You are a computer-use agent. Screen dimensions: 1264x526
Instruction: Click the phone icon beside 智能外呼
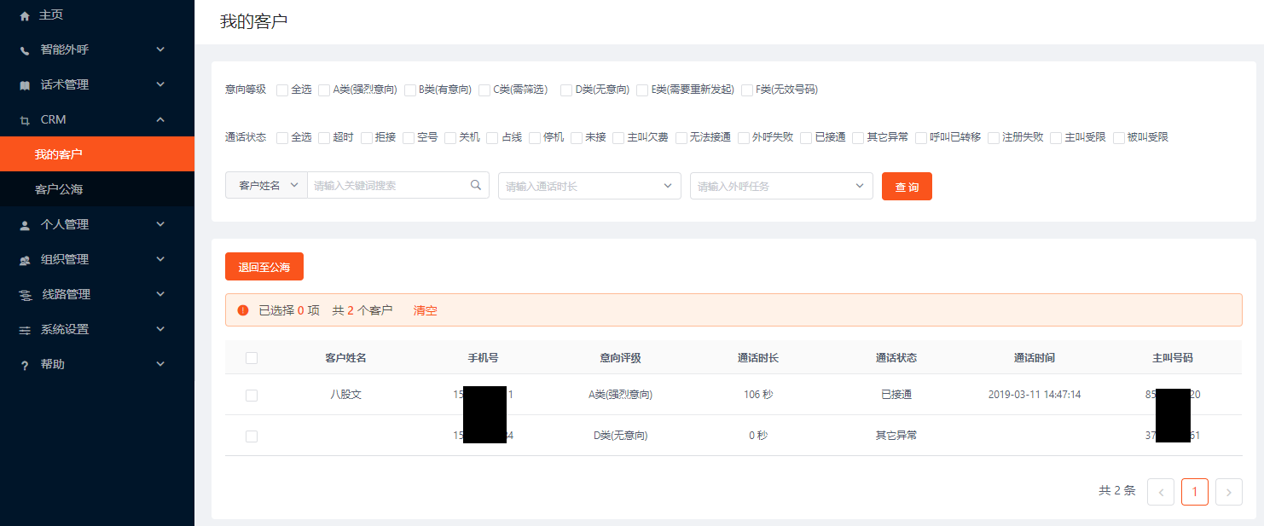[x=25, y=50]
